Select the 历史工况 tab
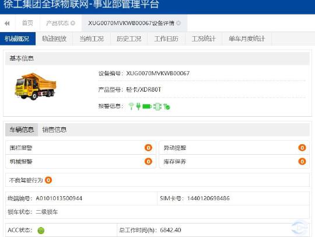Screen dimensions: 315x237 129,39
